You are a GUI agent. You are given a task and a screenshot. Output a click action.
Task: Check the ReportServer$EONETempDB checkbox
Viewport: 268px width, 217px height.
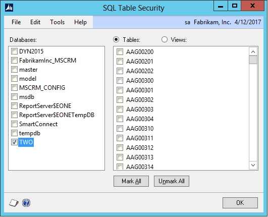[14, 115]
